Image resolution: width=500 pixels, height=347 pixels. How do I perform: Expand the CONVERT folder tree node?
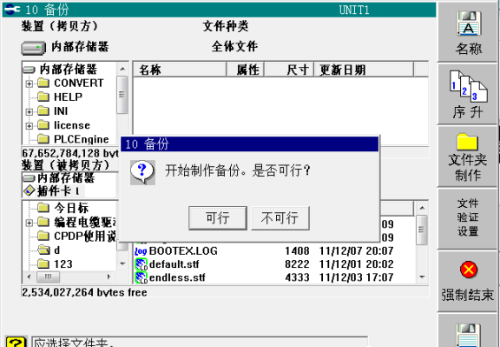click(x=29, y=83)
